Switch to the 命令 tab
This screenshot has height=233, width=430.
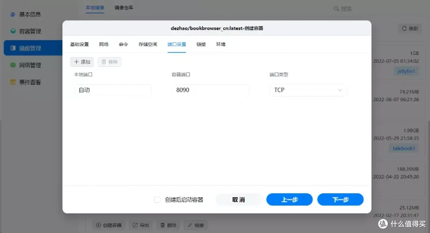123,45
